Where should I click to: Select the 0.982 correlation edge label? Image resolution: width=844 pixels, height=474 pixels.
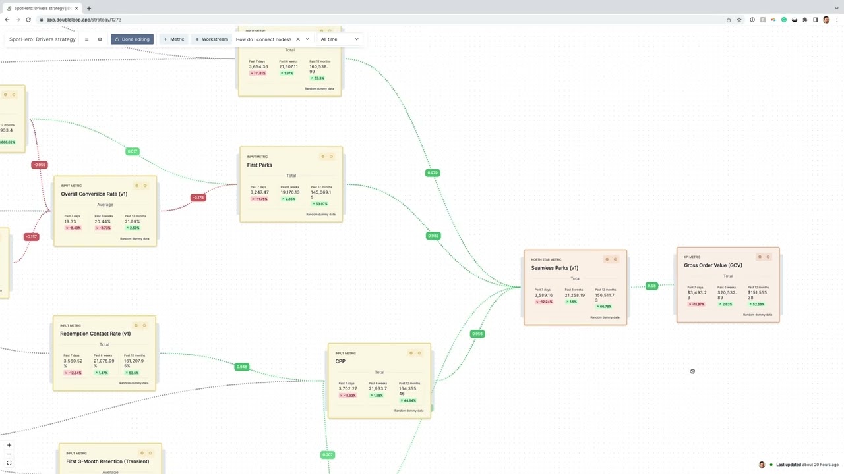point(433,236)
